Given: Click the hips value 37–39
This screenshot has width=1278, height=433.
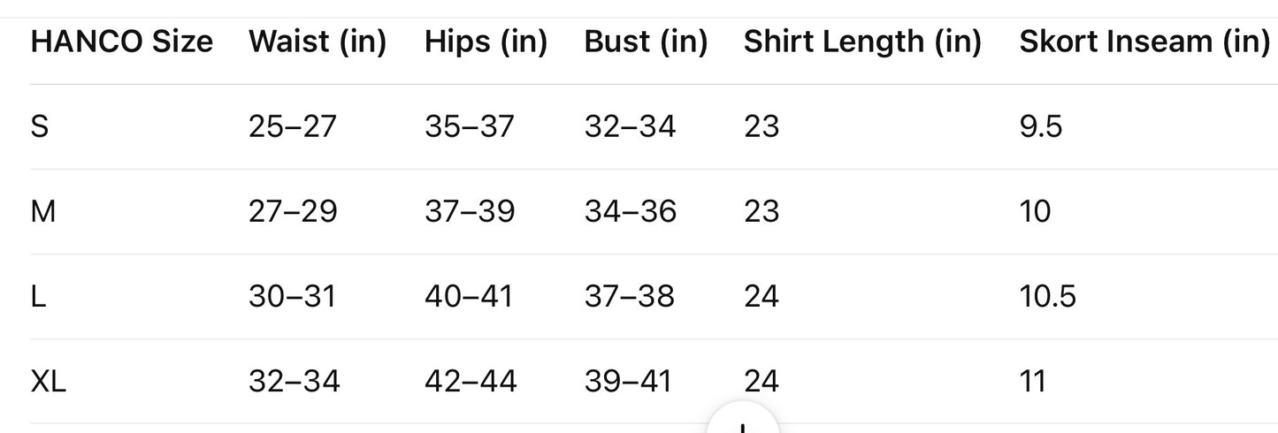Looking at the screenshot, I should point(470,211).
